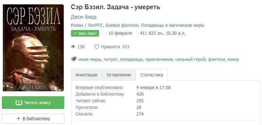Switch to the Оглавление tab

coord(119,75)
